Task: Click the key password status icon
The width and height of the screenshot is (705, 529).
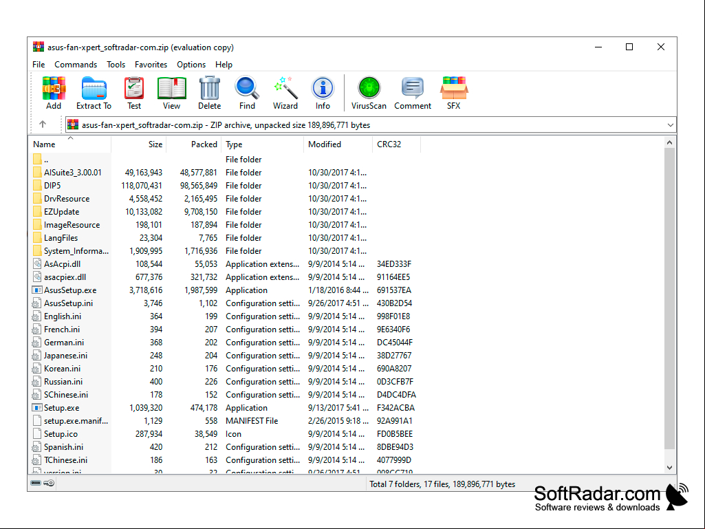Action: tap(49, 483)
